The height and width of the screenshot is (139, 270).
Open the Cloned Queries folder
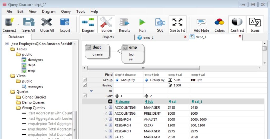point(34,97)
